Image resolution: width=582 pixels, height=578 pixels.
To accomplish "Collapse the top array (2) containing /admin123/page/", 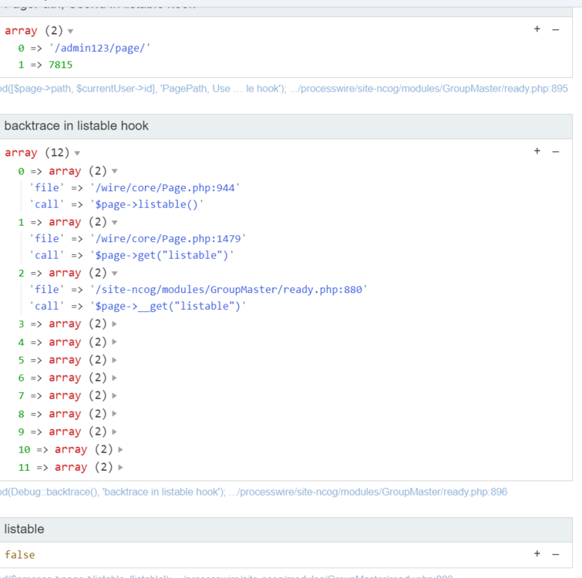I will pos(71,32).
